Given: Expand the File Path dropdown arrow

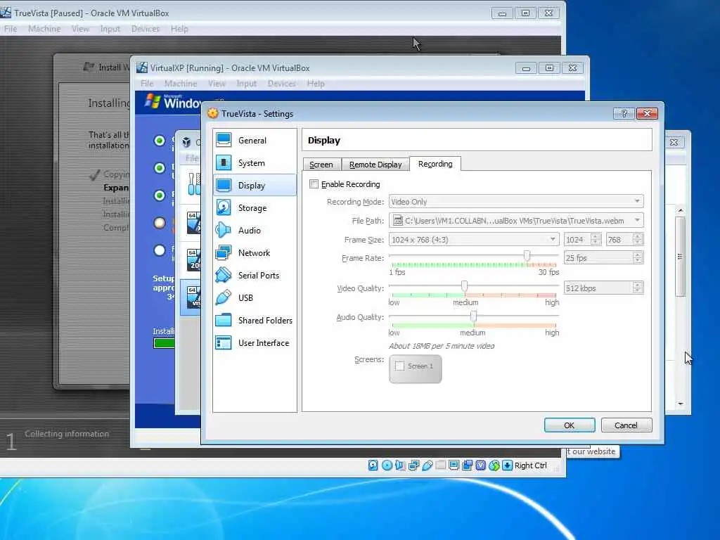Looking at the screenshot, I should 637,220.
